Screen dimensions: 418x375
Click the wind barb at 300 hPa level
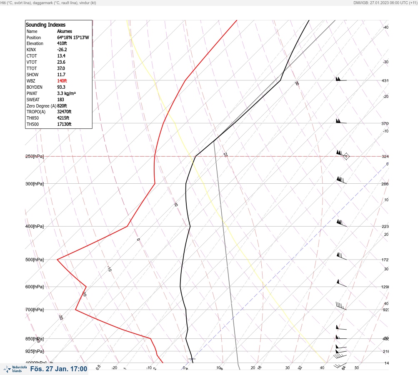pos(341,180)
